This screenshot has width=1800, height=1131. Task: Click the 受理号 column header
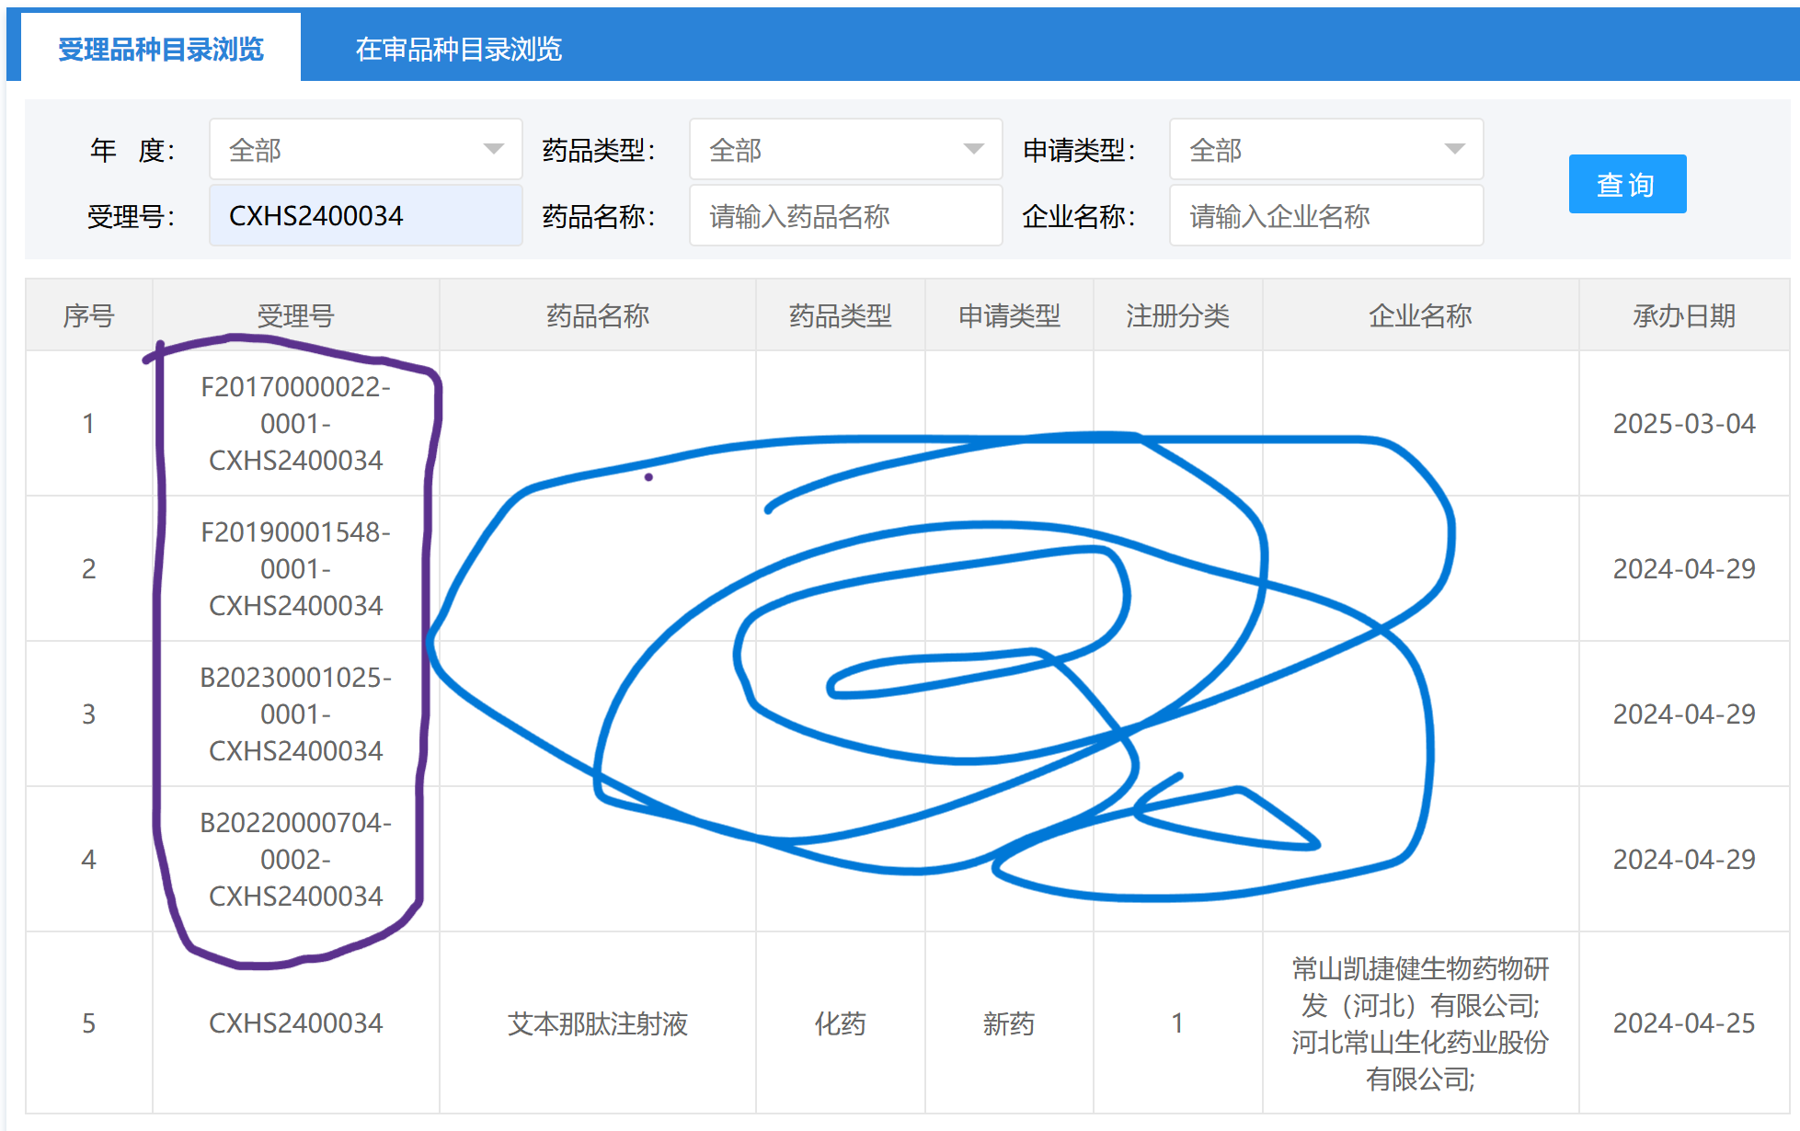[295, 315]
